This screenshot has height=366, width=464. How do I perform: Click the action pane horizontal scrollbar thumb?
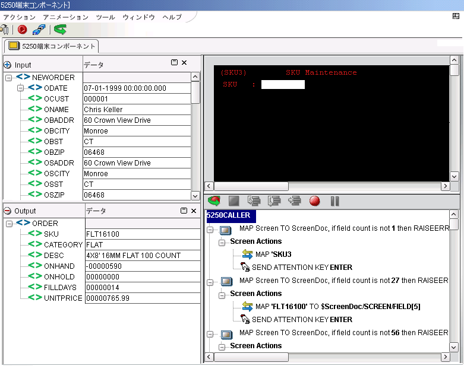click(251, 357)
